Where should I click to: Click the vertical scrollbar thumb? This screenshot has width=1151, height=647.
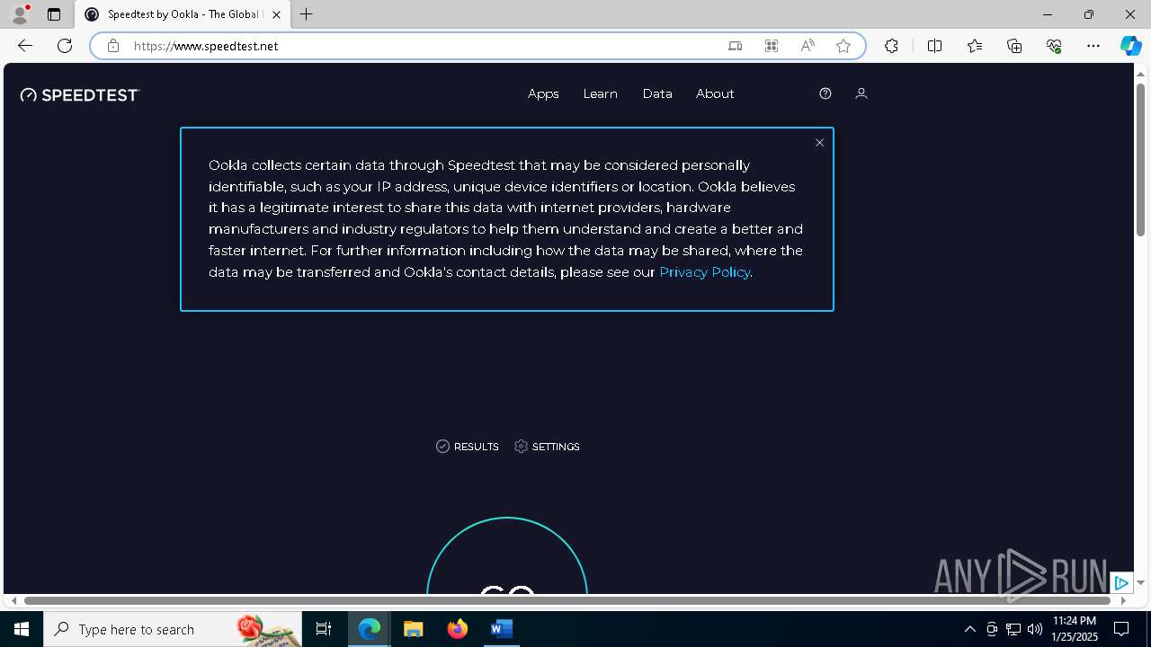[x=1140, y=158]
